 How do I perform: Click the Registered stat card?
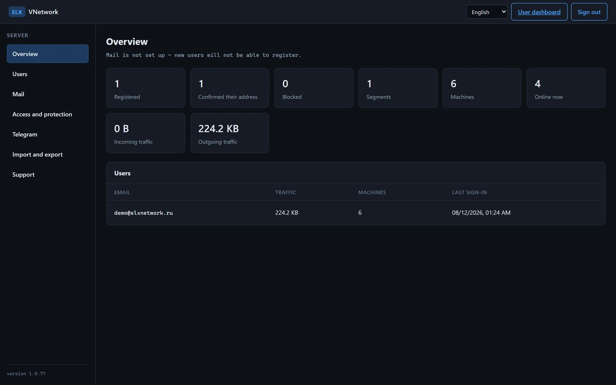[x=146, y=88]
